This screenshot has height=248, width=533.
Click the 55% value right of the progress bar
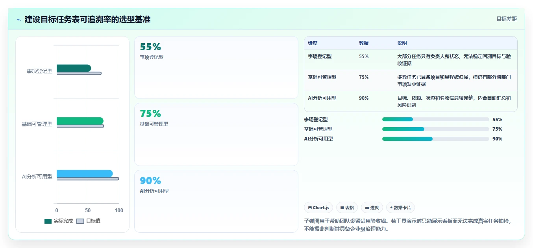[x=497, y=120]
